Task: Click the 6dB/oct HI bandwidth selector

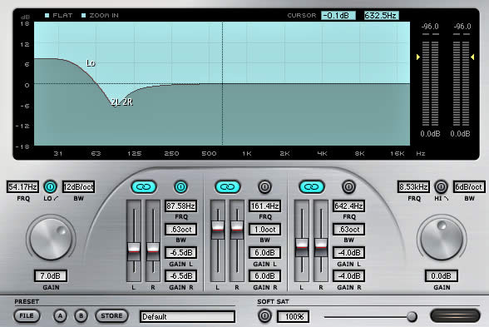Action: pyautogui.click(x=469, y=187)
